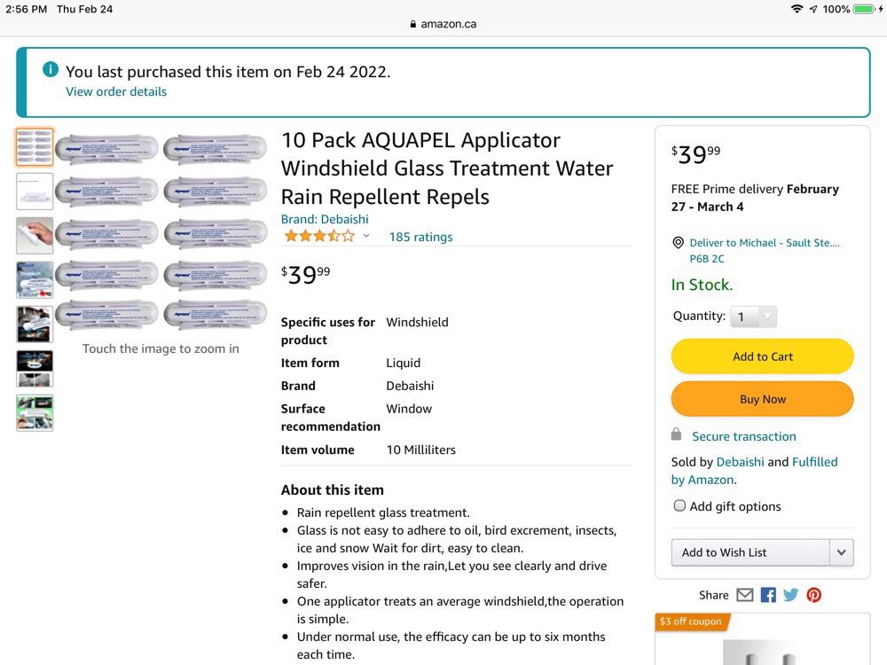Expand the star ratings breakdown chevron
The height and width of the screenshot is (665, 887).
[366, 236]
